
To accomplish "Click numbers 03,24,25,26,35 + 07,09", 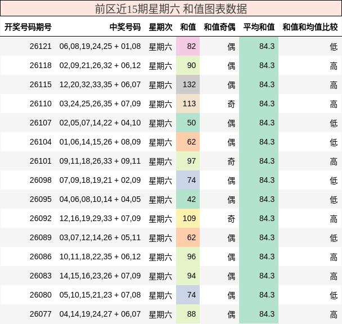I will click(100, 103).
